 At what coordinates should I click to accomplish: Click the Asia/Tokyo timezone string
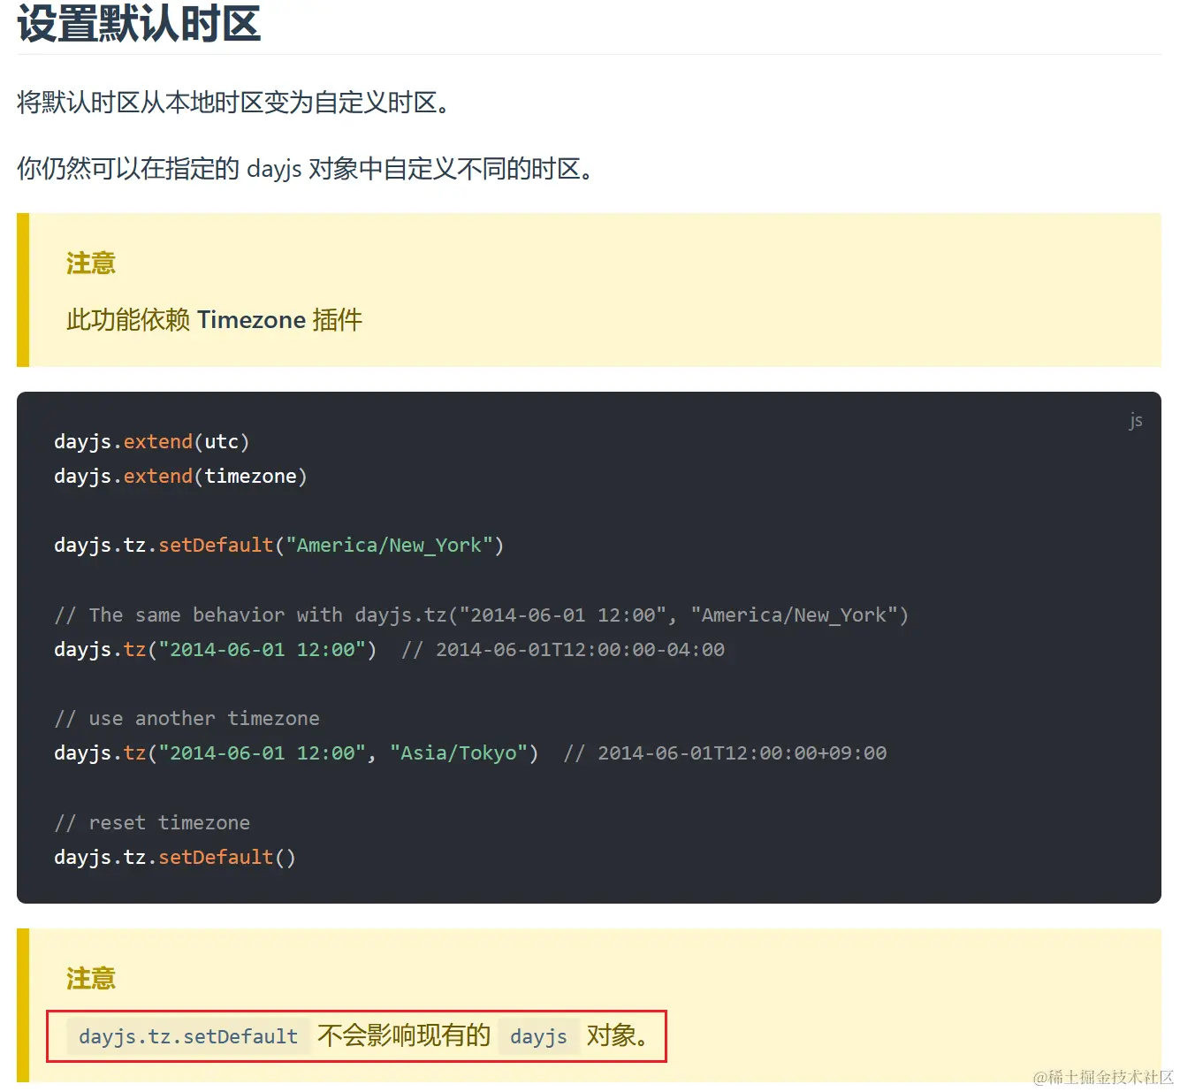[460, 752]
